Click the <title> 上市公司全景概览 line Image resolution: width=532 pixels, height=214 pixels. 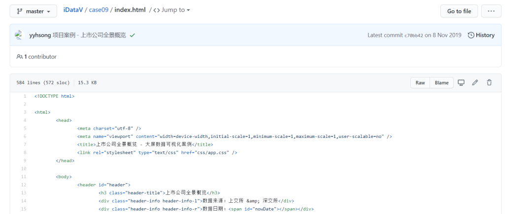point(145,144)
